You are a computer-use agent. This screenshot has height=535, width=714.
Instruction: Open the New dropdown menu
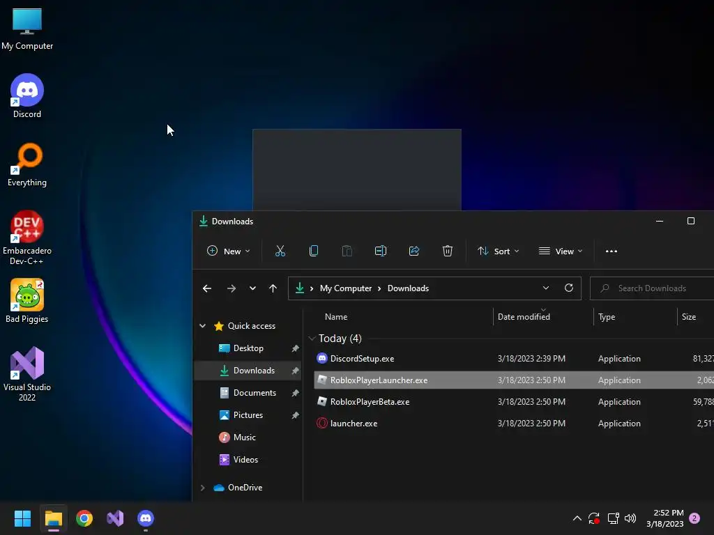tap(229, 251)
